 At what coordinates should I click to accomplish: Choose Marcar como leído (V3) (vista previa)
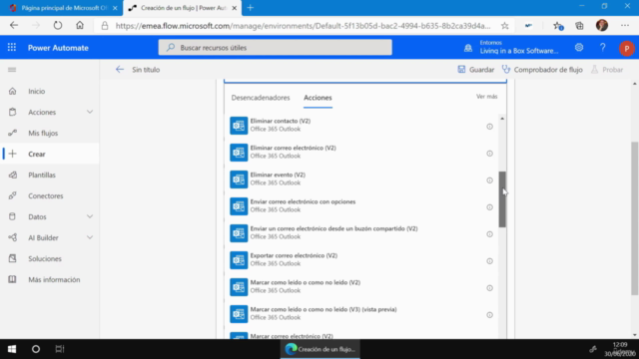click(360, 313)
